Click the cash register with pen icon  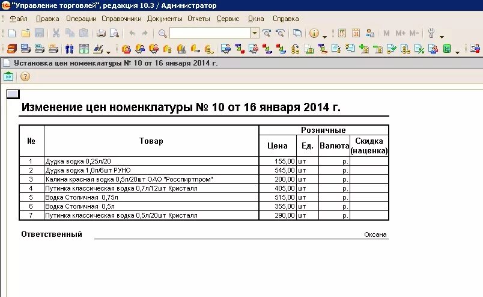(98, 49)
